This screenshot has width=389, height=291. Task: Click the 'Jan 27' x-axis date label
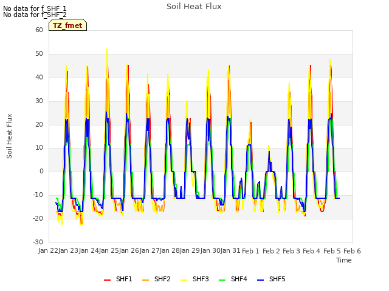150,250
